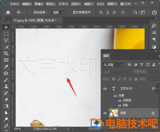
Task: Open the Character panel icon
Action: (154, 33)
